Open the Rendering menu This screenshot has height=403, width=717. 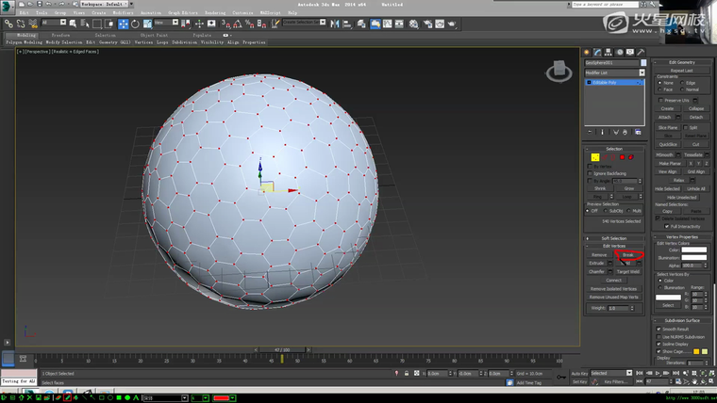pyautogui.click(x=215, y=13)
